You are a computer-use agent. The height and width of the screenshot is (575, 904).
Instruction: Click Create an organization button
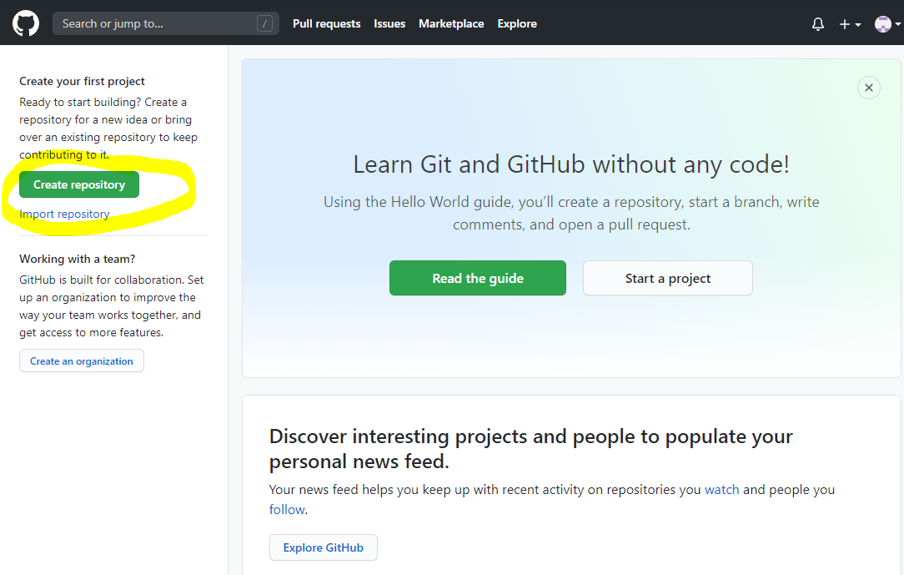[81, 361]
